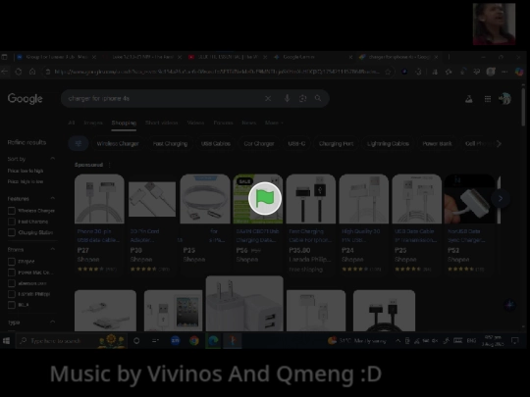Open the Sponsored three-dot info menu
This screenshot has height=397, width=530.
click(x=109, y=165)
